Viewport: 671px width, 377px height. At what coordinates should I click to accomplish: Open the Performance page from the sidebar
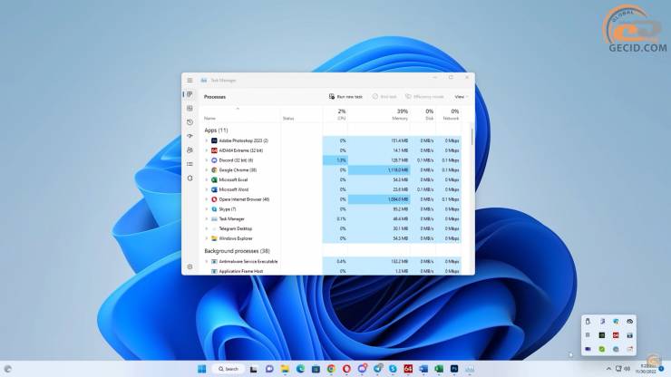pyautogui.click(x=190, y=108)
